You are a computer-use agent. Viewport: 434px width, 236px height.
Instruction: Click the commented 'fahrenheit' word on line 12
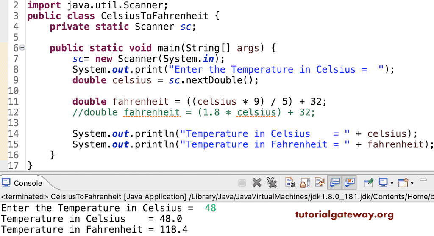point(152,112)
